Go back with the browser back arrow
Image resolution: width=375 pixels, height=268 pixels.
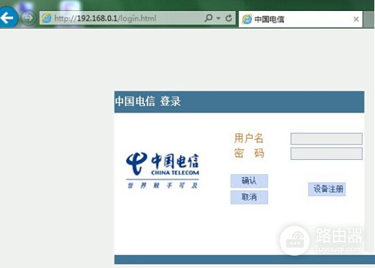click(x=7, y=18)
